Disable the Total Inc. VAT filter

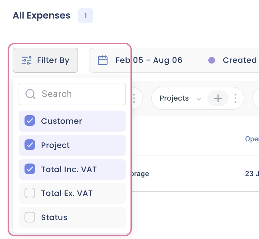tap(30, 169)
